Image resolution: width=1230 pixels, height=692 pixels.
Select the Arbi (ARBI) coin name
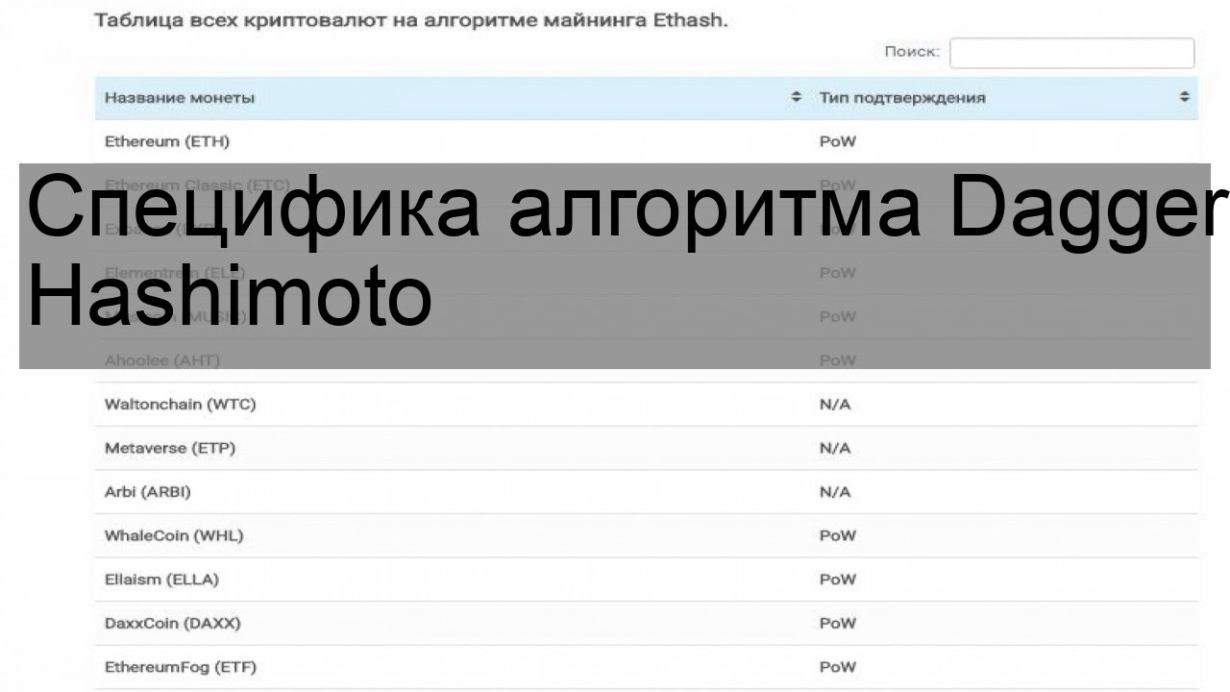(x=148, y=492)
